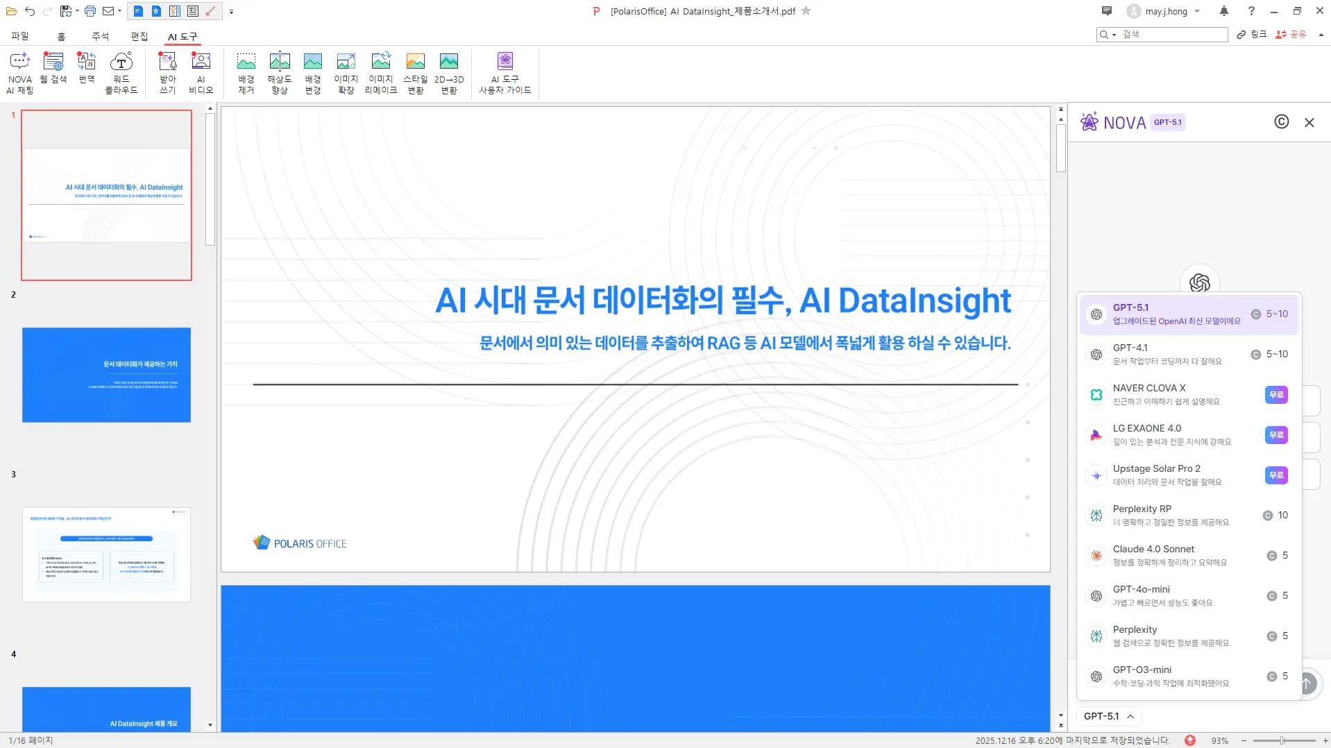Start the AI 비디오 tool
The height and width of the screenshot is (748, 1331).
(x=201, y=72)
